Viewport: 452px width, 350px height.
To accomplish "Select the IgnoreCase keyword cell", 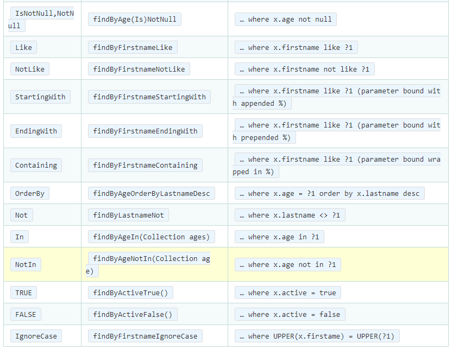I will 36,336.
